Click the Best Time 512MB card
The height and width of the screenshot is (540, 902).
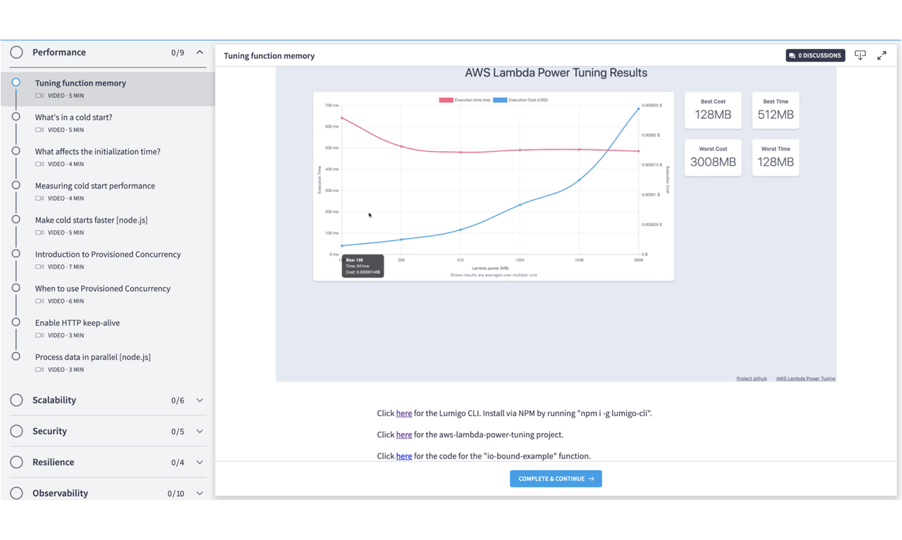(x=776, y=110)
